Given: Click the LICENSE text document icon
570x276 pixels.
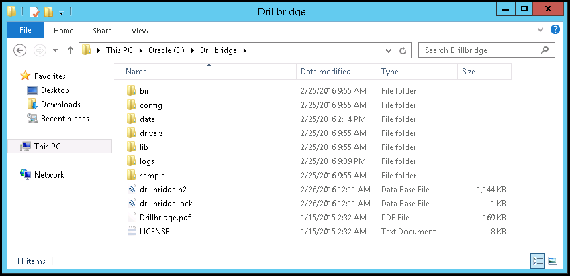Looking at the screenshot, I should 131,231.
